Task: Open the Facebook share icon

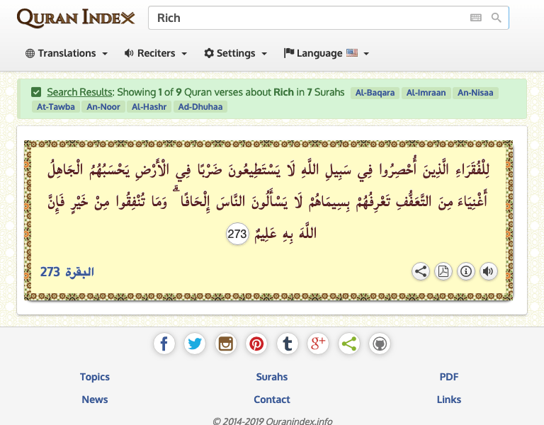Action: click(164, 344)
